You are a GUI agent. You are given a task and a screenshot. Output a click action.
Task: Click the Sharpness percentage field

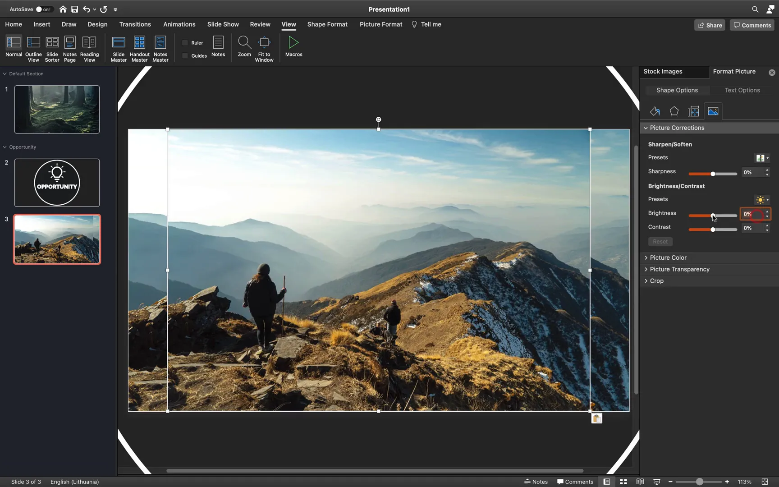click(x=752, y=172)
